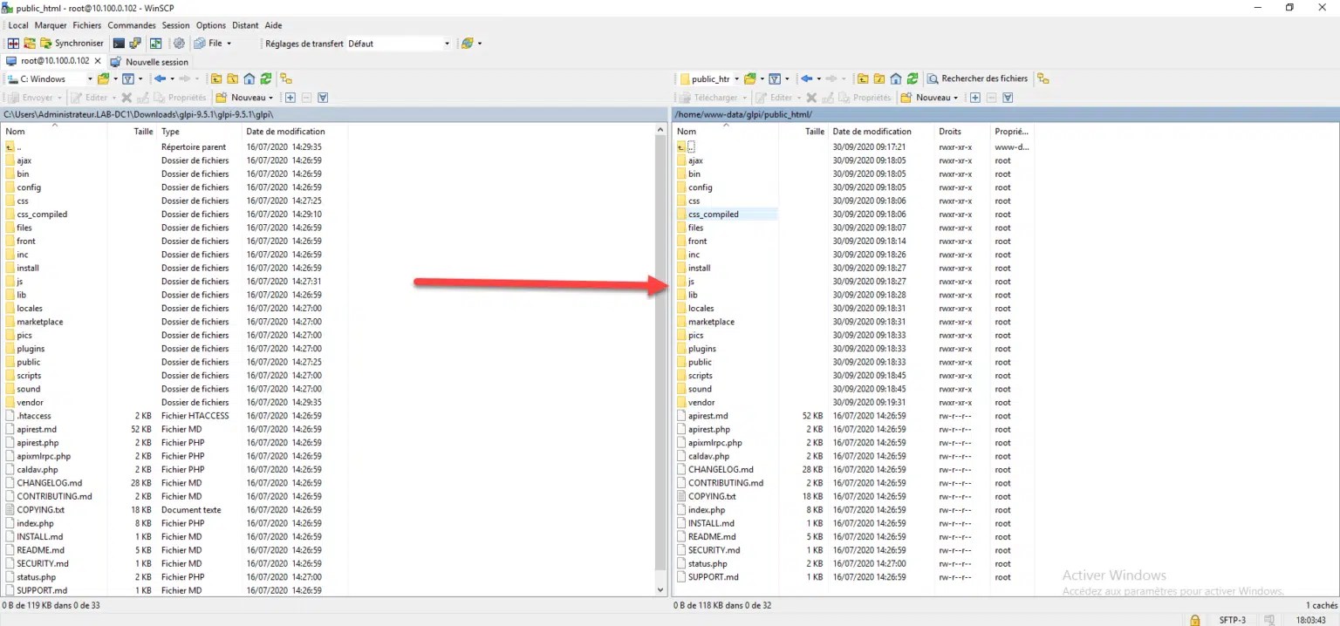Click select files plus icon in local panel

[290, 98]
